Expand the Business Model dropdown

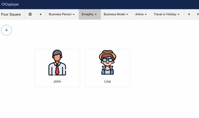116,14
